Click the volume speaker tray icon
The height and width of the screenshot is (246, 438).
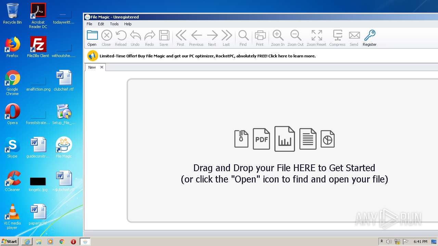[389, 242]
